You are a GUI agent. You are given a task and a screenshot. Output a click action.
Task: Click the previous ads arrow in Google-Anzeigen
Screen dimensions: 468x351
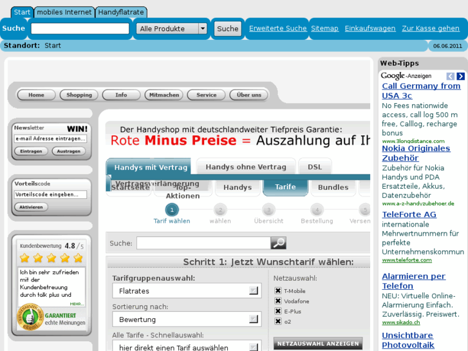click(451, 76)
